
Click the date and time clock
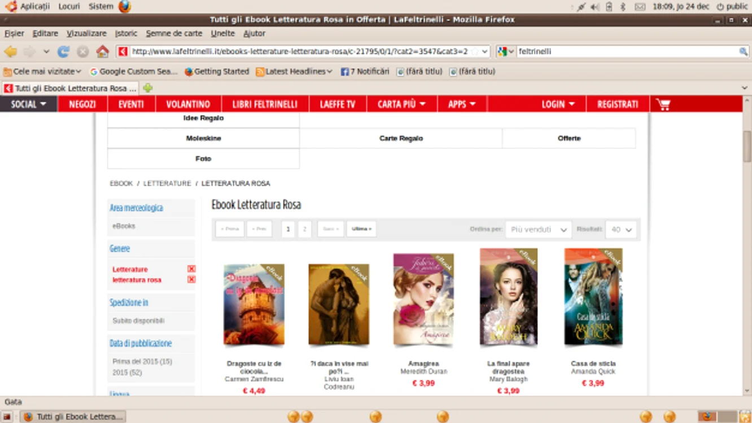[681, 7]
